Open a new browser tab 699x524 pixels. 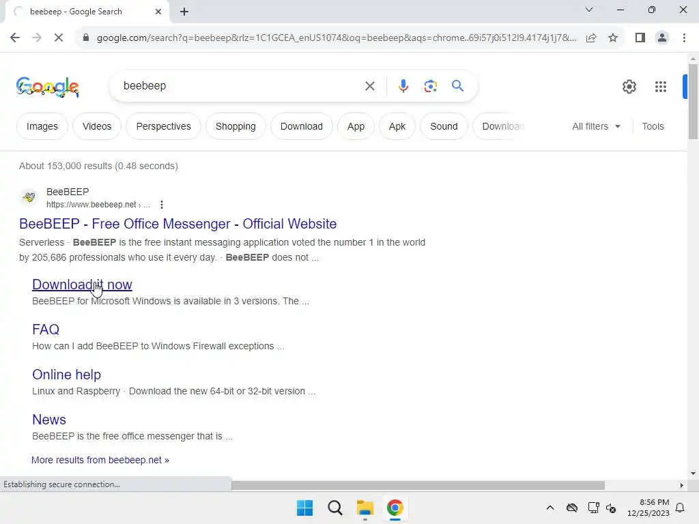pos(184,12)
